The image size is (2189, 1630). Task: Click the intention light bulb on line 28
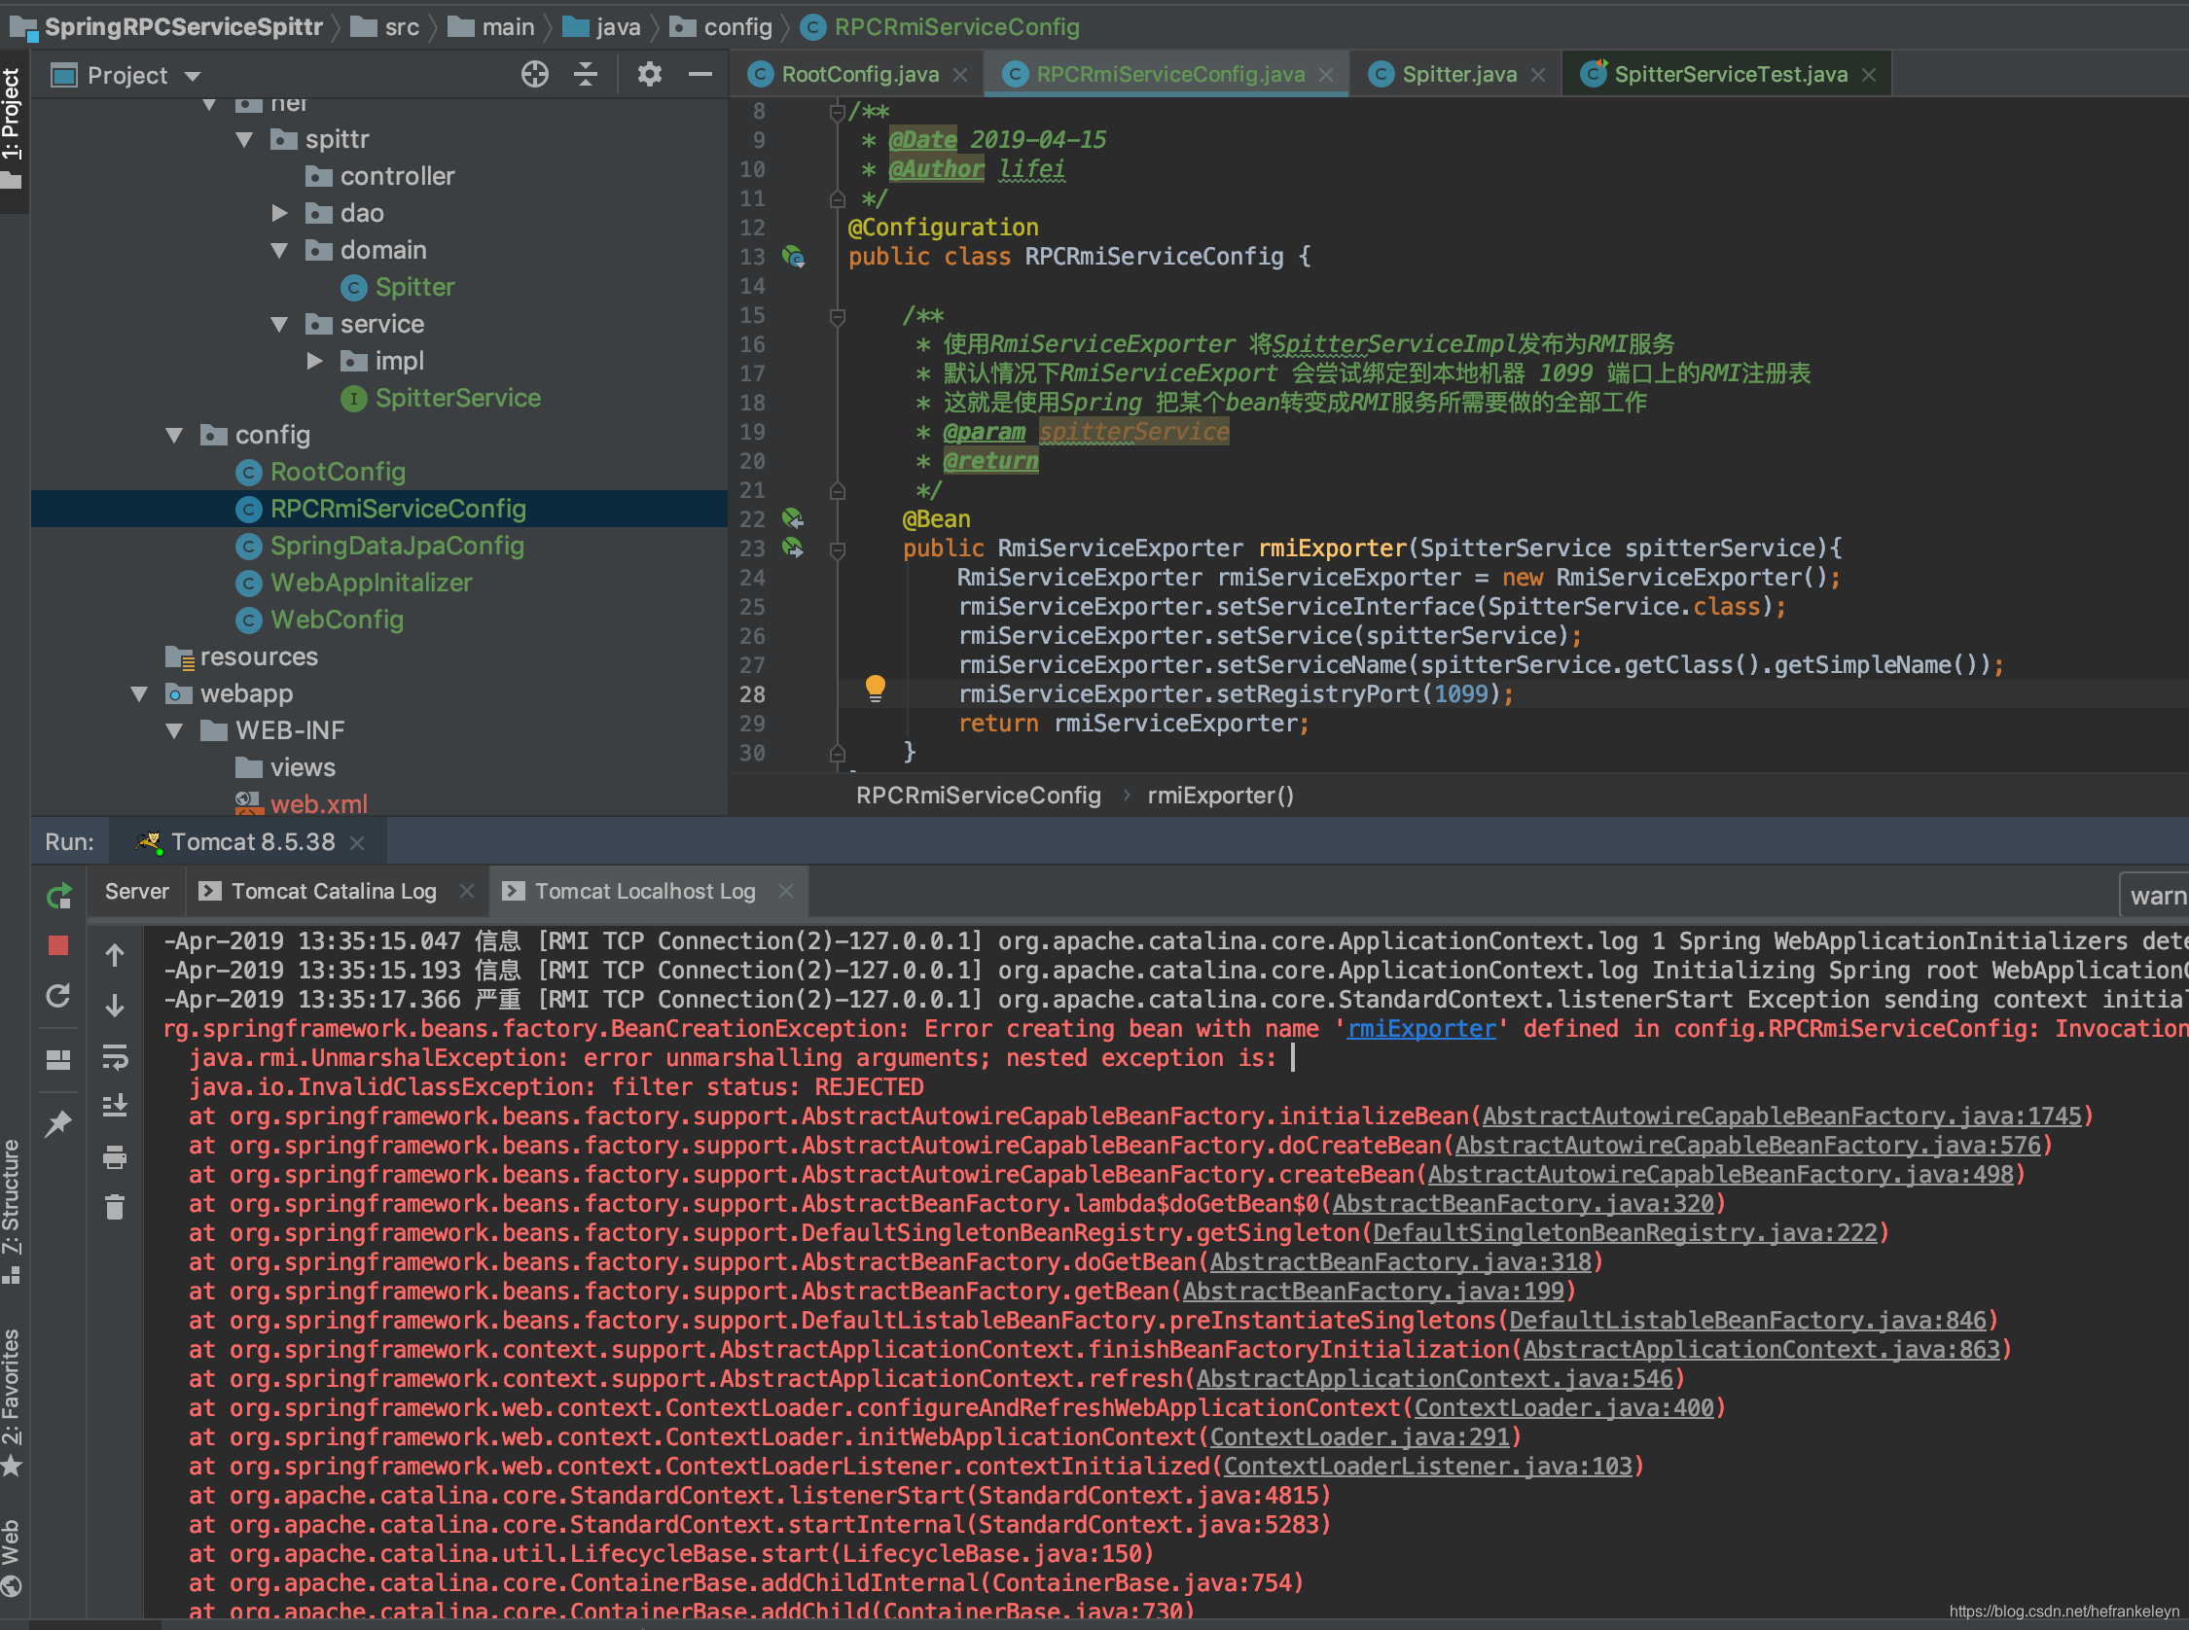[875, 688]
